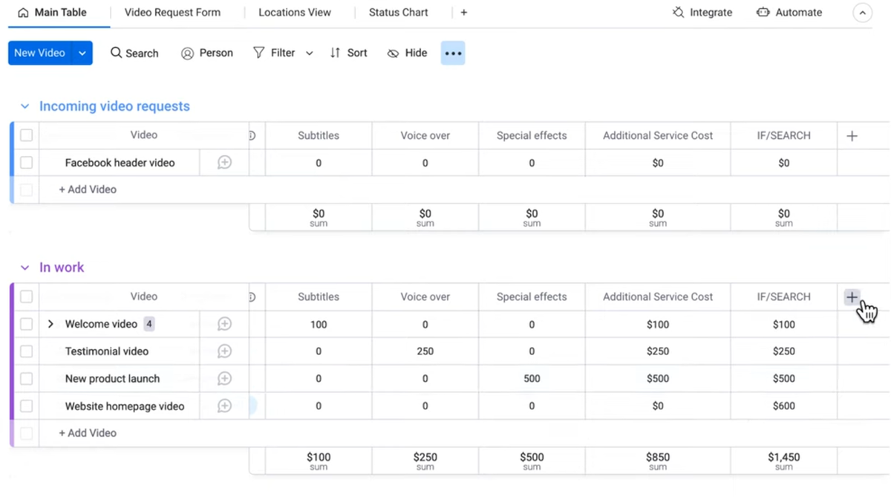The width and height of the screenshot is (891, 500).
Task: Collapse the Incoming video requests group
Action: click(25, 107)
